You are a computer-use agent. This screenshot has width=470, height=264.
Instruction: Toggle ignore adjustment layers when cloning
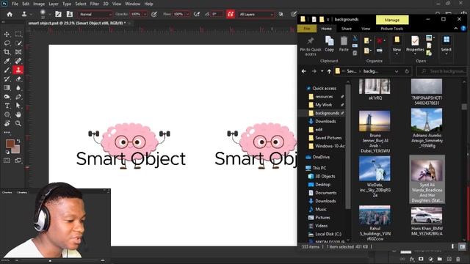click(281, 14)
